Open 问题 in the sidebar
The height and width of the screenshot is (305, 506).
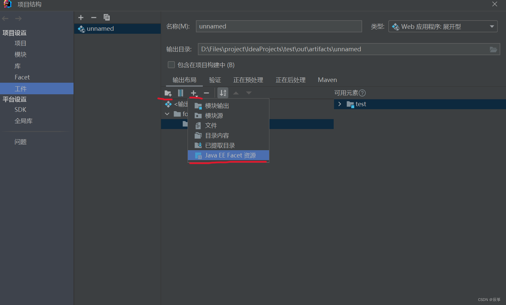coord(21,142)
